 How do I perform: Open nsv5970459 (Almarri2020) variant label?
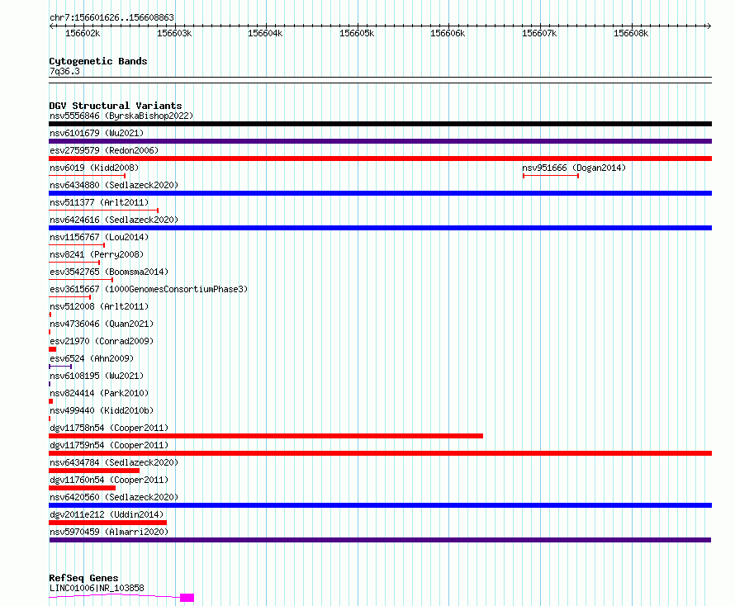[109, 532]
